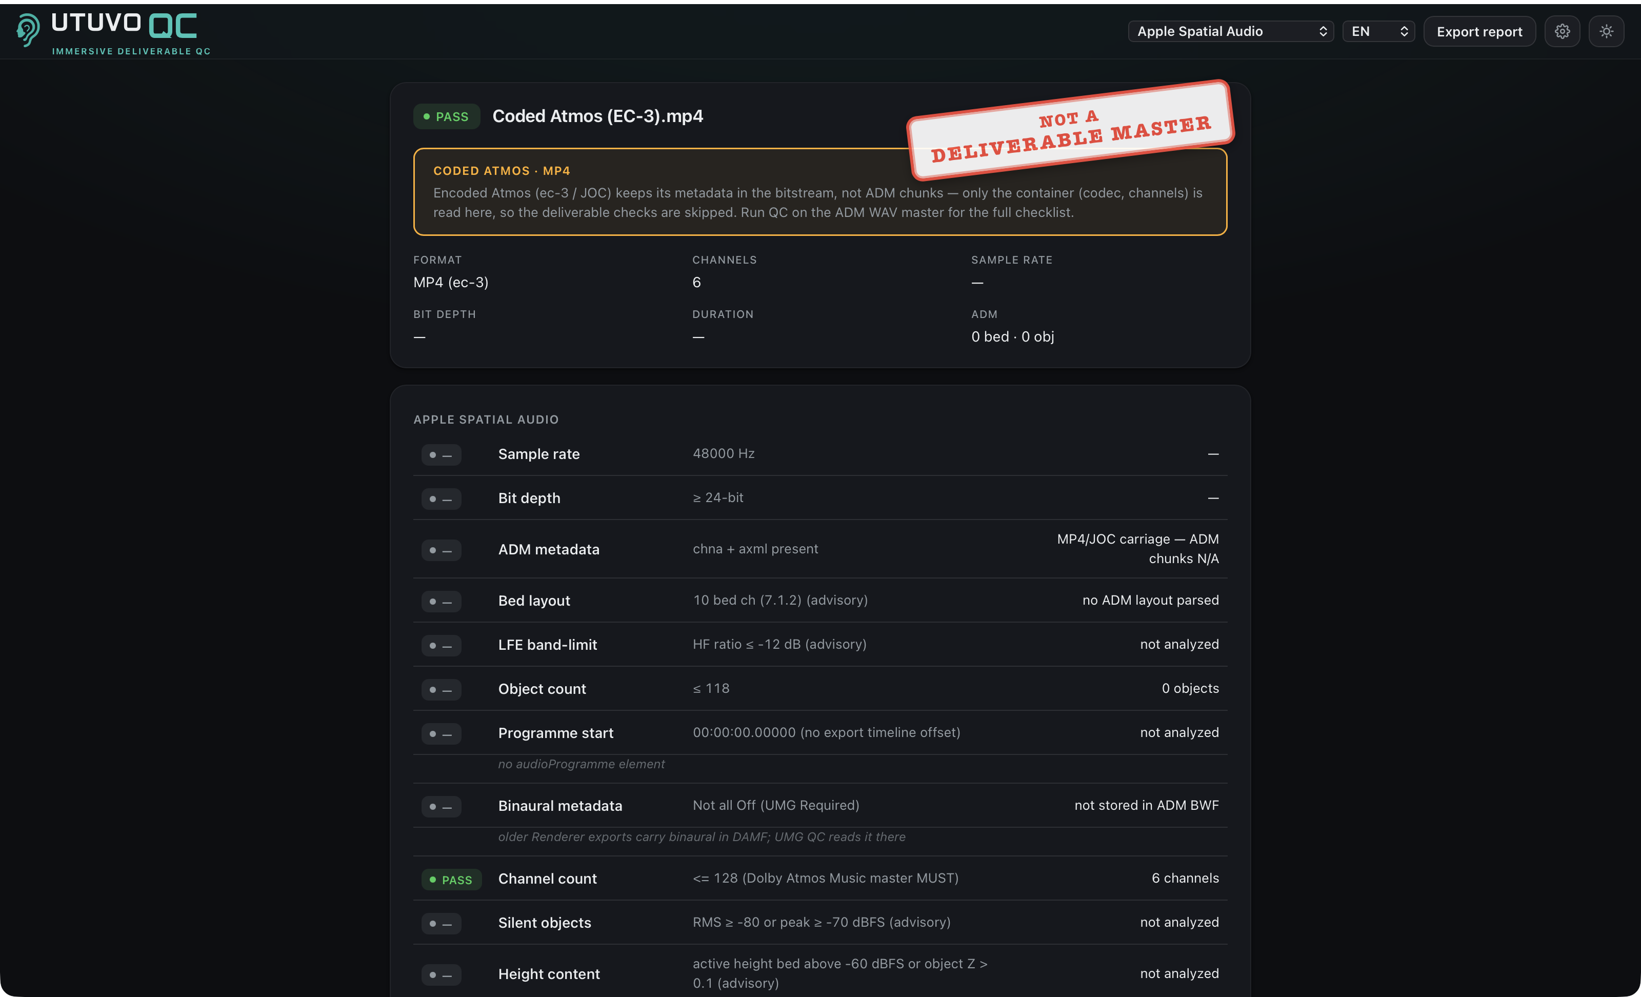Click the Export report button
Image resolution: width=1641 pixels, height=997 pixels.
(1479, 31)
